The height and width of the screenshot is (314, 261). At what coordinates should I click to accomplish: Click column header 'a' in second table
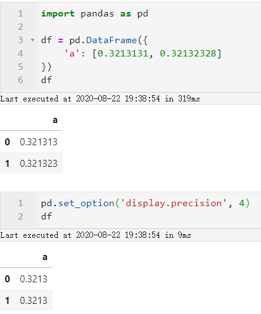coord(45,257)
